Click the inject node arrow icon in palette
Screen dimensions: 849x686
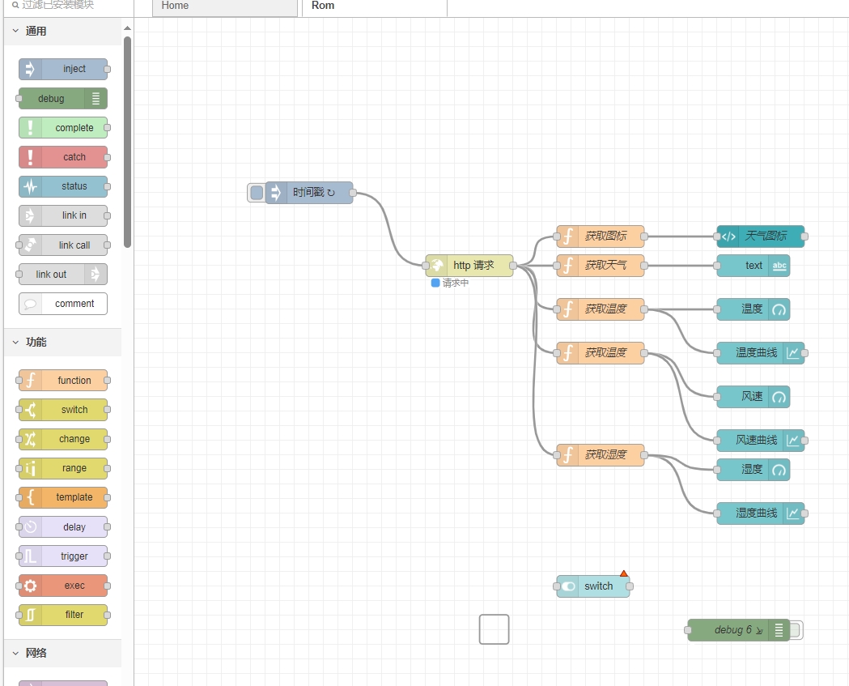[30, 69]
